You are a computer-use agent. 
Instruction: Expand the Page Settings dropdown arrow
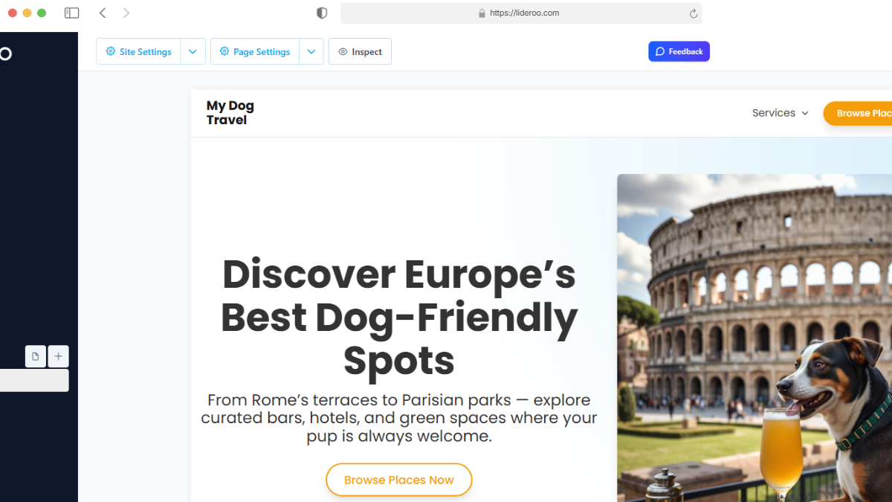pos(311,52)
